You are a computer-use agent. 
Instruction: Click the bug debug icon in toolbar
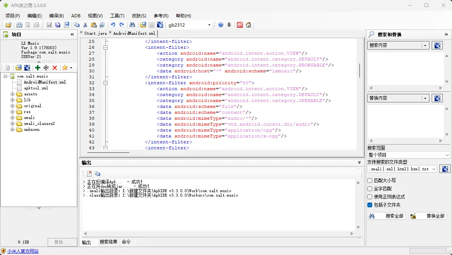[x=230, y=25]
